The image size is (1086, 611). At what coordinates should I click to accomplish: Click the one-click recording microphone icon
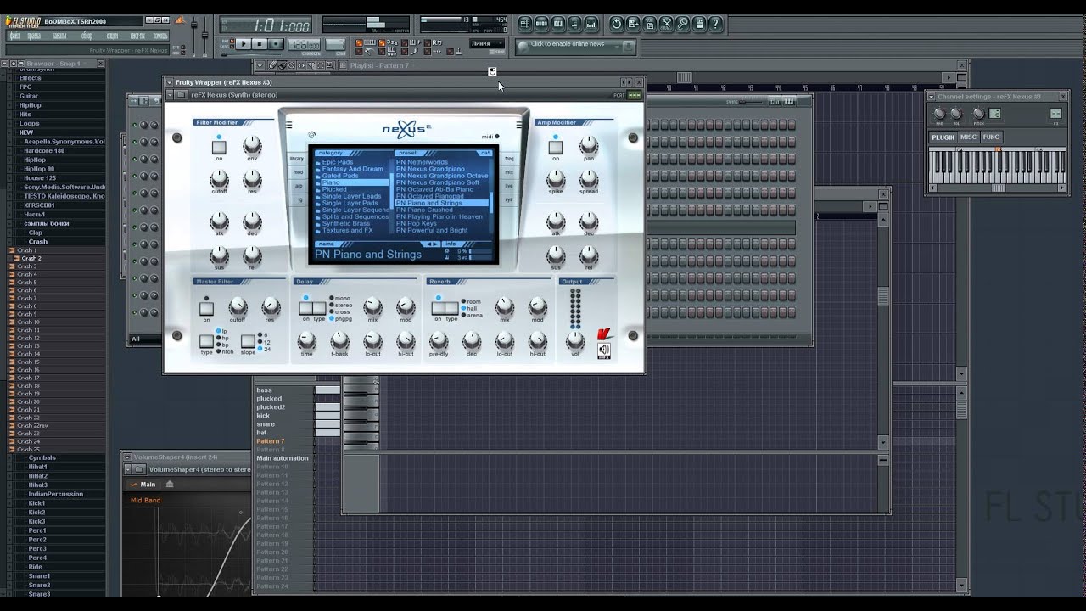click(683, 24)
